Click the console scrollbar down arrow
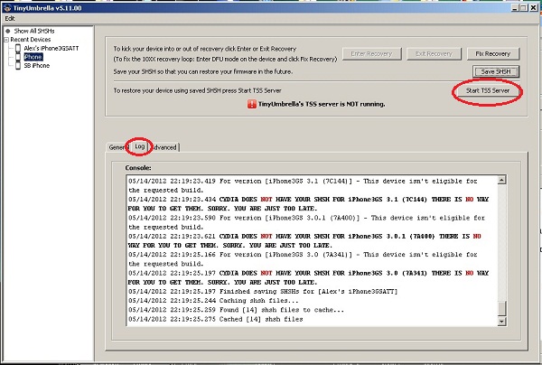542x365 pixels. click(x=502, y=322)
